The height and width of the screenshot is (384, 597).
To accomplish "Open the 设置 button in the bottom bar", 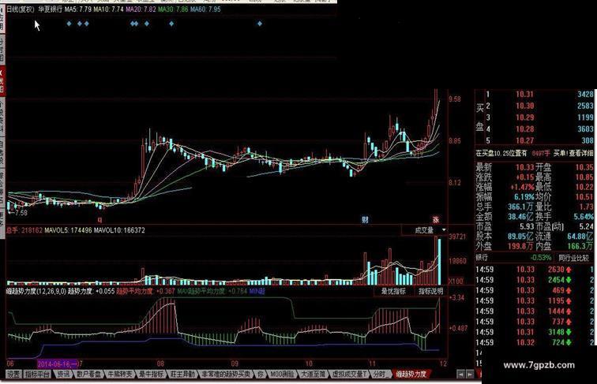I will (14, 374).
